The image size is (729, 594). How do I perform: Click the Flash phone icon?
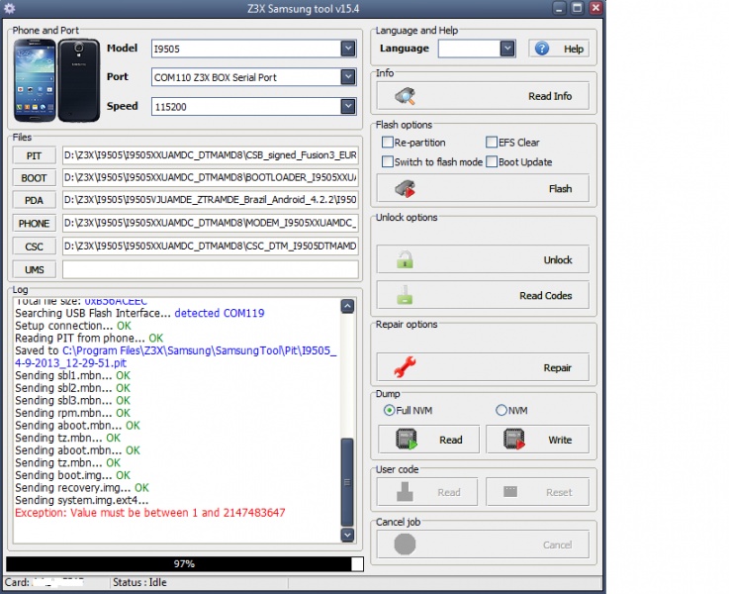(405, 189)
